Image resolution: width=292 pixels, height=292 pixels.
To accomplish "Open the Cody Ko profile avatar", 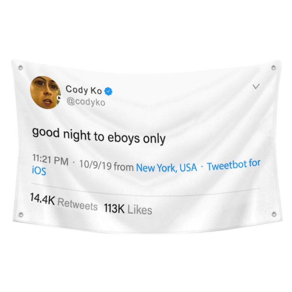I will point(45,92).
